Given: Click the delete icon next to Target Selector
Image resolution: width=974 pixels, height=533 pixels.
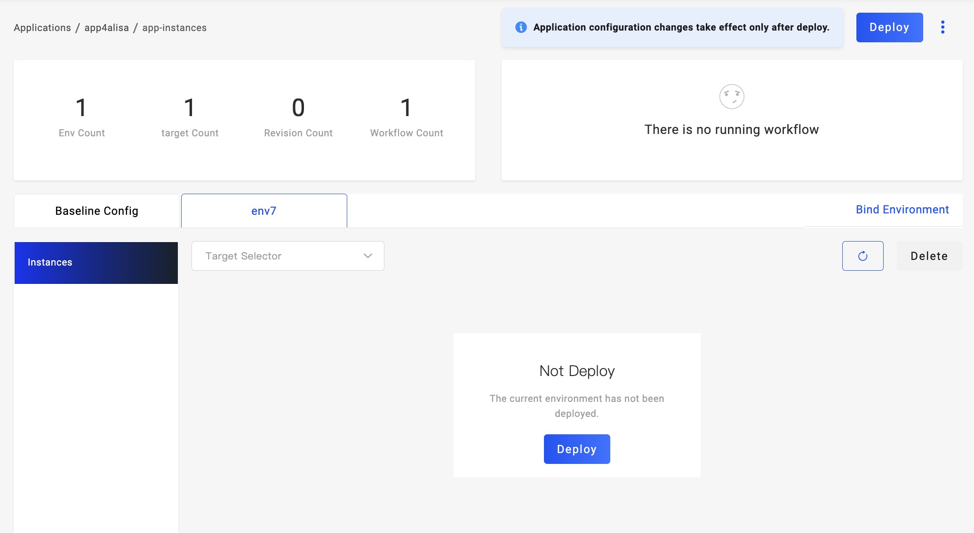Looking at the screenshot, I should click(x=929, y=256).
